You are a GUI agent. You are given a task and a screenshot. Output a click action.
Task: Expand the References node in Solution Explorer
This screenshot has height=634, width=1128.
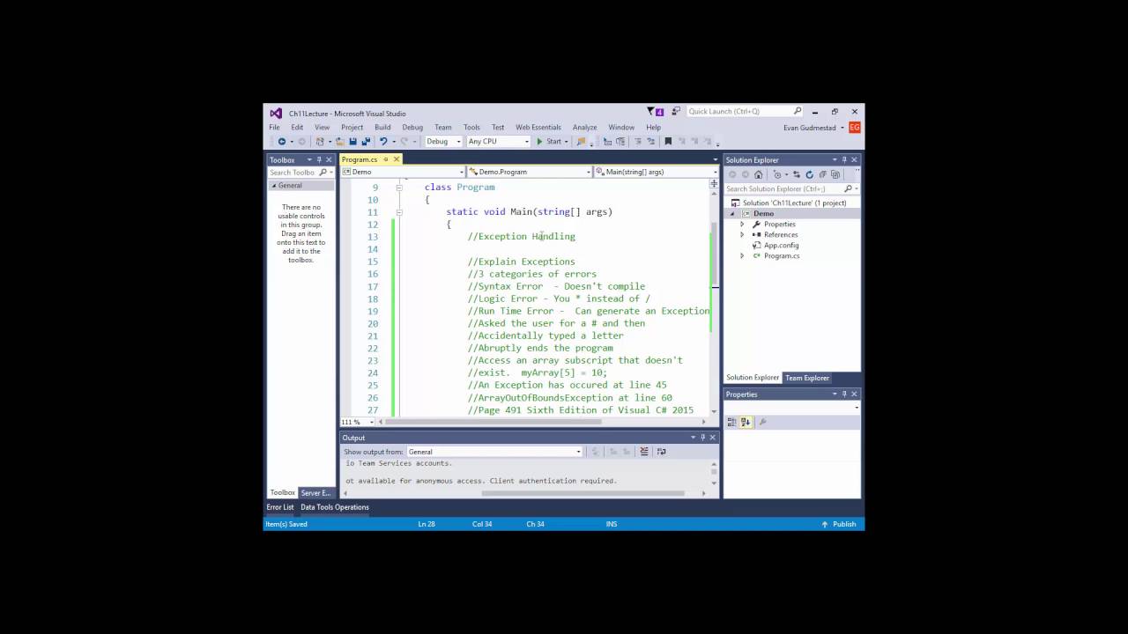coord(742,235)
